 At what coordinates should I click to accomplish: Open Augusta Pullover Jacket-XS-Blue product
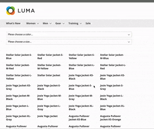tap(79, 118)
